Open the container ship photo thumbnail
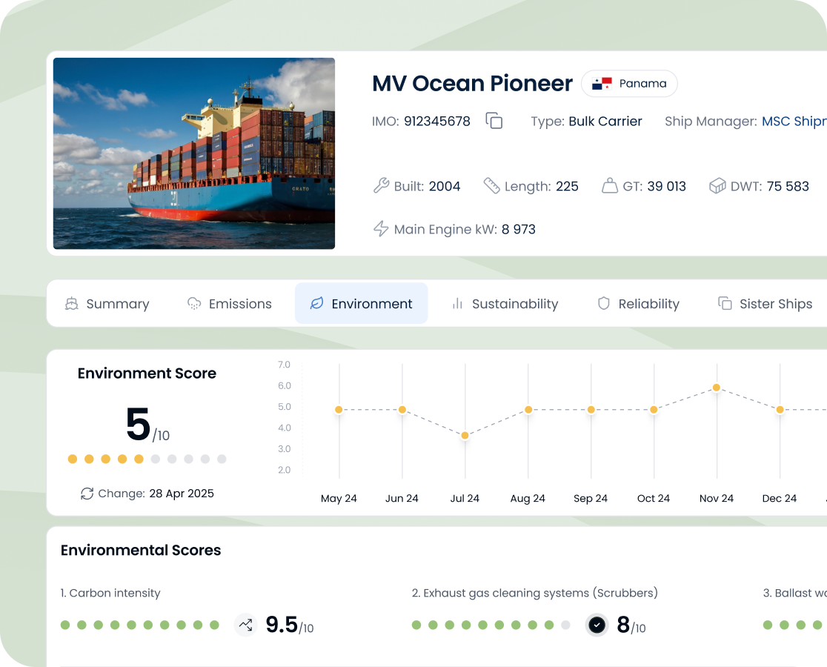The image size is (827, 667). (x=194, y=153)
